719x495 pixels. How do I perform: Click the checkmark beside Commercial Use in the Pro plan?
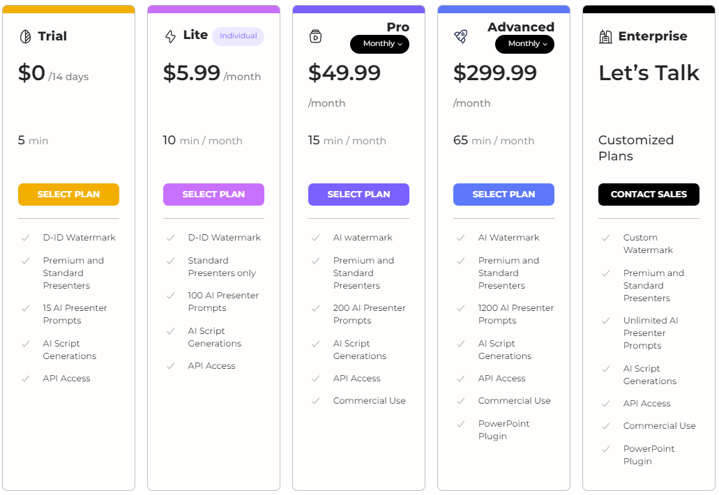[315, 401]
